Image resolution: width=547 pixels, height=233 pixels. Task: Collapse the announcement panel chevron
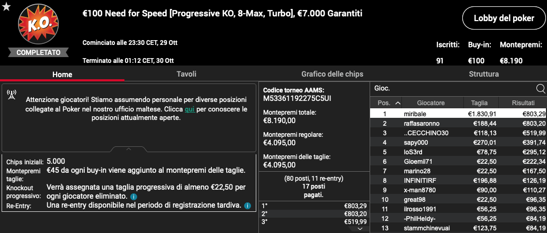(x=129, y=149)
